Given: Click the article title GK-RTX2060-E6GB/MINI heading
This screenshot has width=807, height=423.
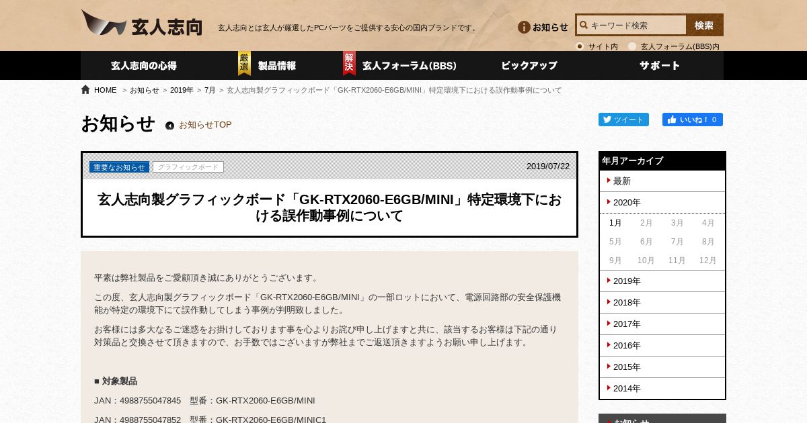Looking at the screenshot, I should (330, 208).
